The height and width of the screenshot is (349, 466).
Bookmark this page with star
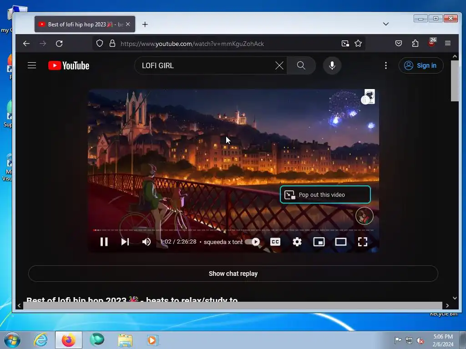[358, 44]
